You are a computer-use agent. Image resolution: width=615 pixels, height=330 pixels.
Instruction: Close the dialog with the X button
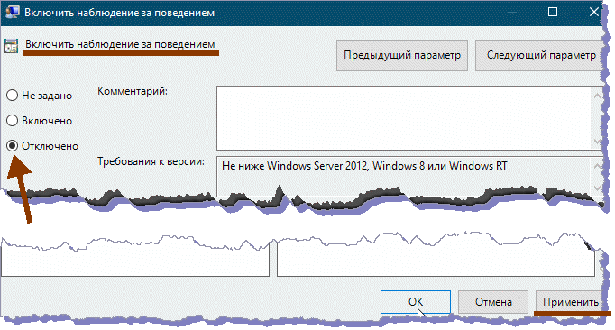click(x=594, y=12)
